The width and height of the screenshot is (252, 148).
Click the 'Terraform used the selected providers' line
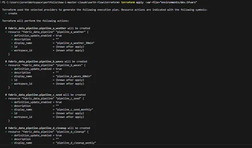pos(105,10)
